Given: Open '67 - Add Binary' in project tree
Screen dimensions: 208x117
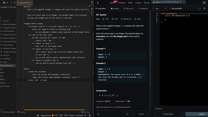Looking at the screenshot, I should click(x=5, y=58).
